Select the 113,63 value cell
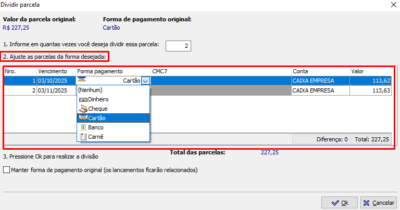Image resolution: width=400 pixels, height=210 pixels. click(x=370, y=90)
